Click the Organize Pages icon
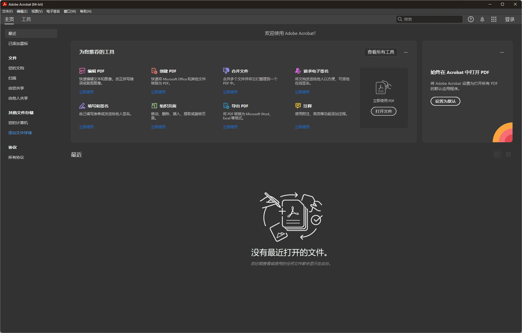 coord(154,106)
